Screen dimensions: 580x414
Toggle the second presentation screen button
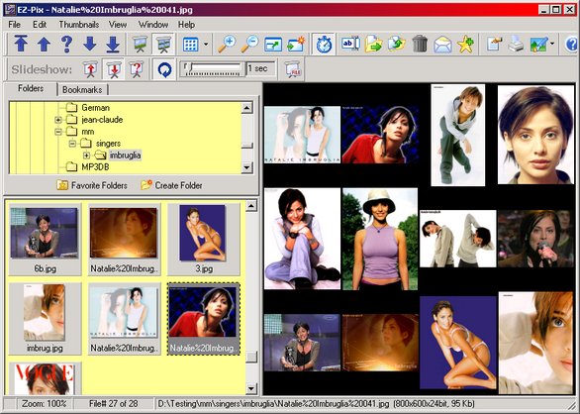pos(163,44)
